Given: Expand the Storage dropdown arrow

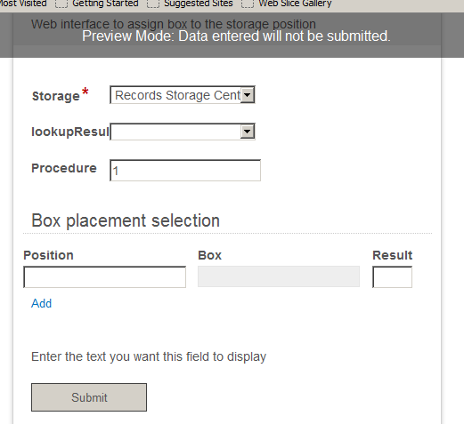Looking at the screenshot, I should click(248, 95).
